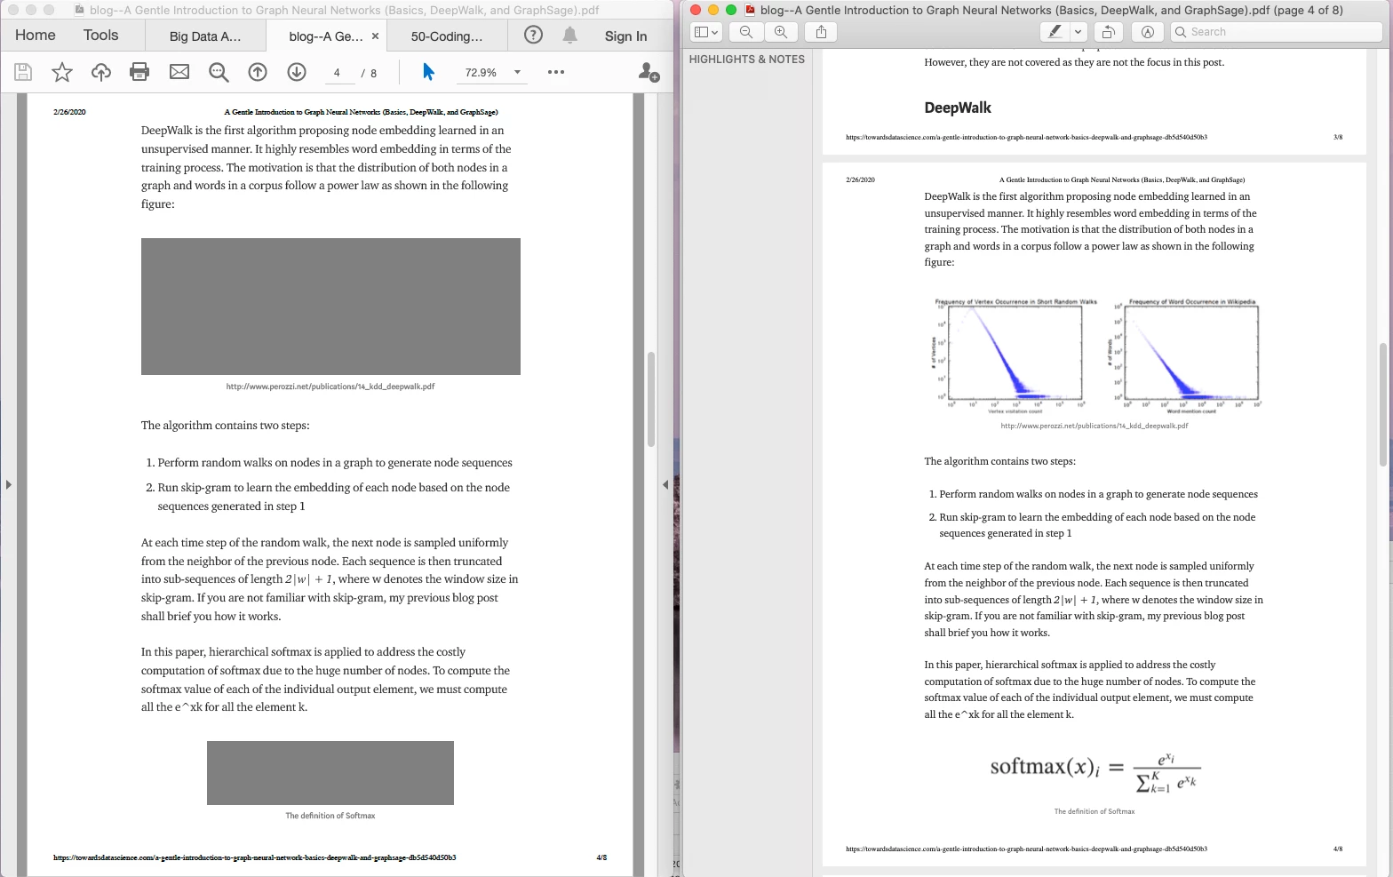Select the blog--A Ge... document tab

(326, 36)
